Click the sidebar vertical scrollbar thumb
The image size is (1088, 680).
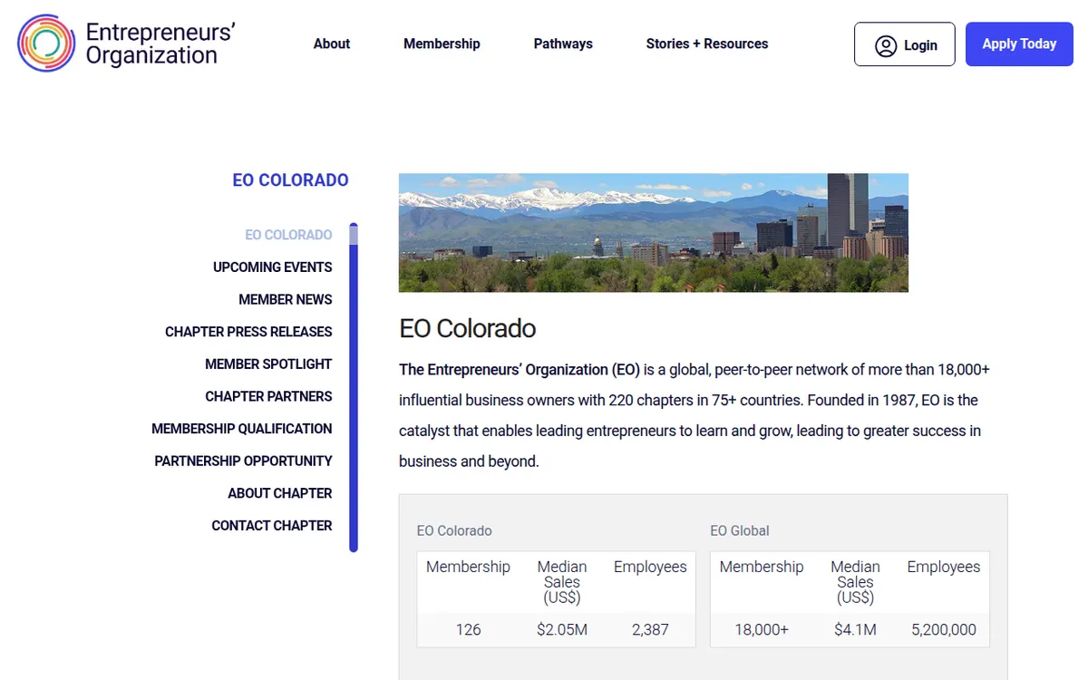pos(354,234)
